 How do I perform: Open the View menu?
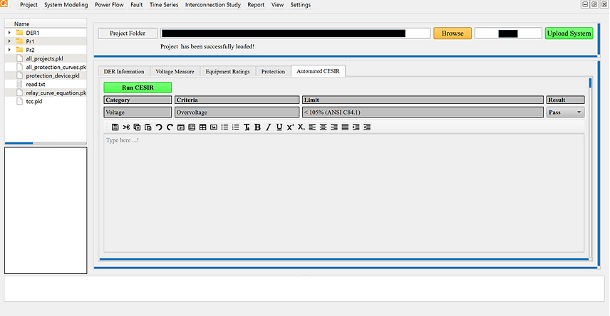coord(277,5)
